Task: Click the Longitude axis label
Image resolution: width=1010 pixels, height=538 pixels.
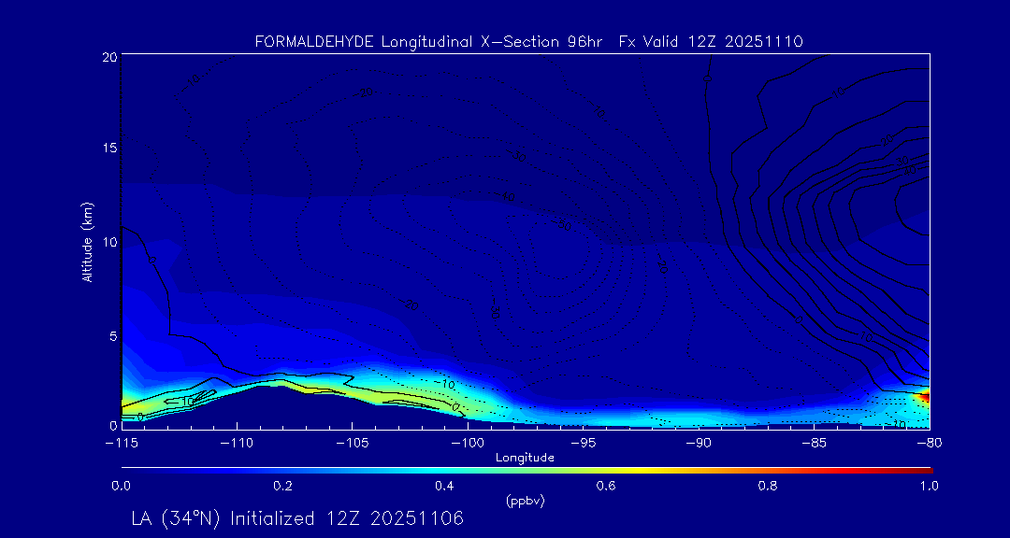Action: point(525,459)
